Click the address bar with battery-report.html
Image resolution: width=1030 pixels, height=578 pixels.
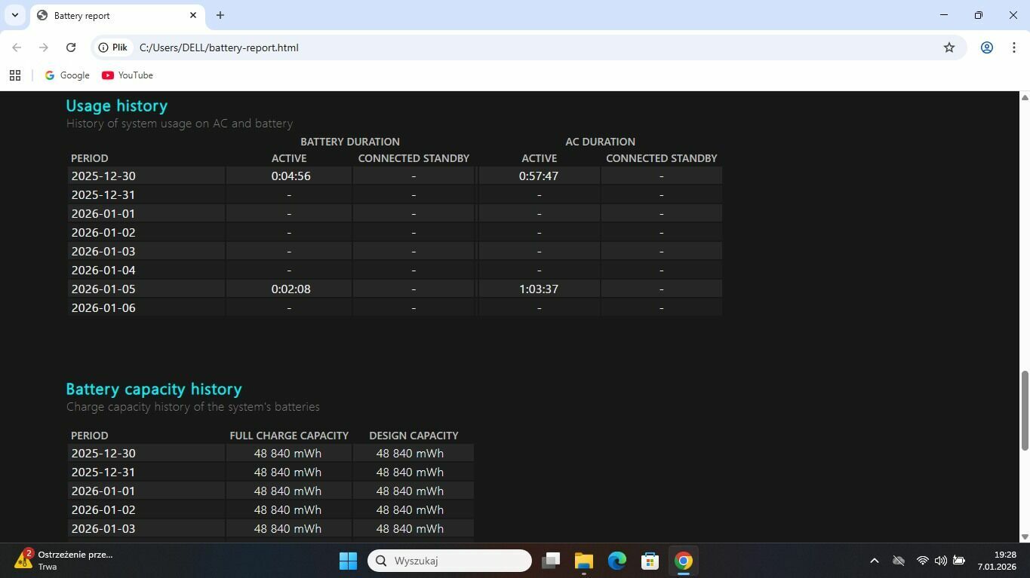click(x=528, y=47)
